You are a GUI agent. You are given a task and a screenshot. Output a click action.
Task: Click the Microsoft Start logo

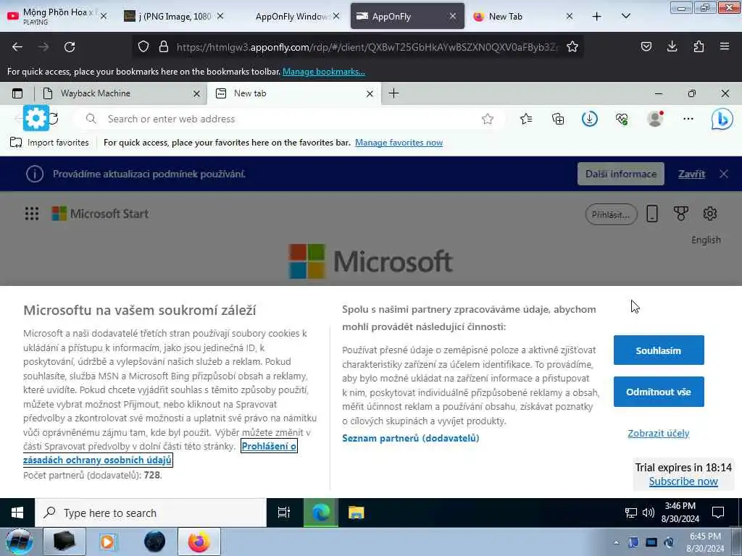pos(100,214)
